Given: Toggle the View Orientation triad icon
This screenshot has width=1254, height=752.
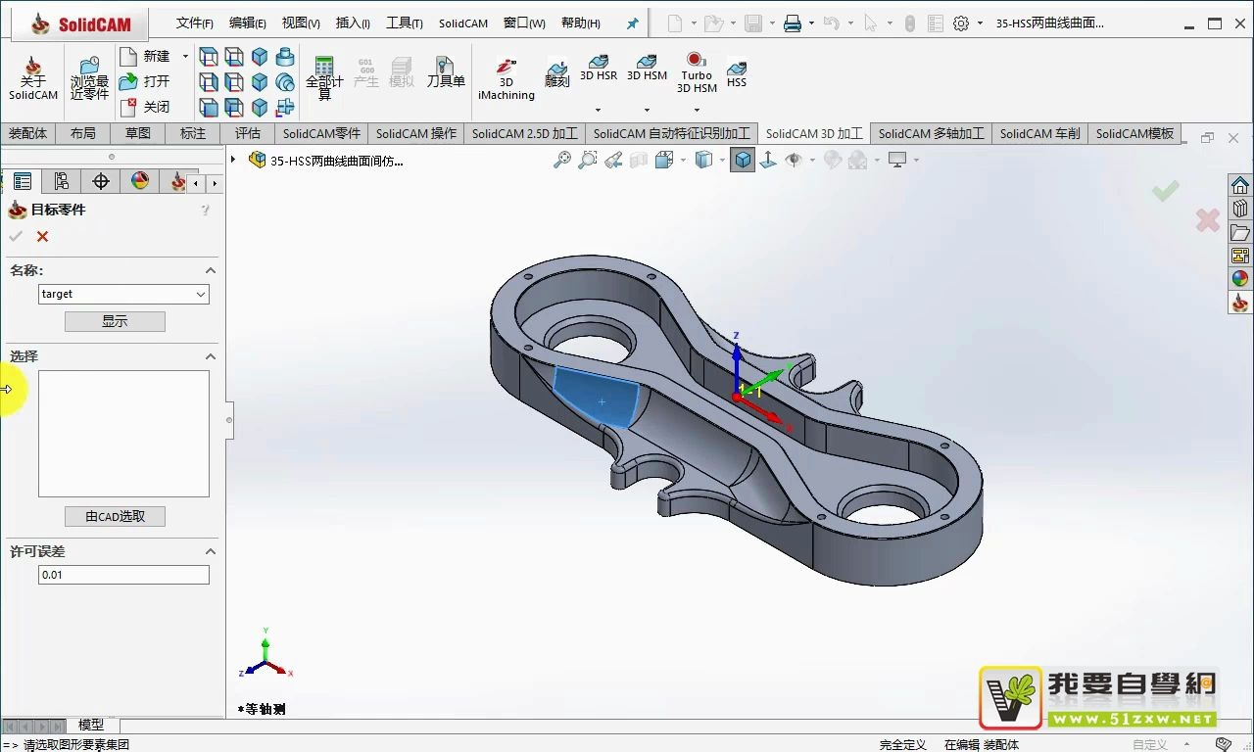Looking at the screenshot, I should pyautogui.click(x=769, y=160).
